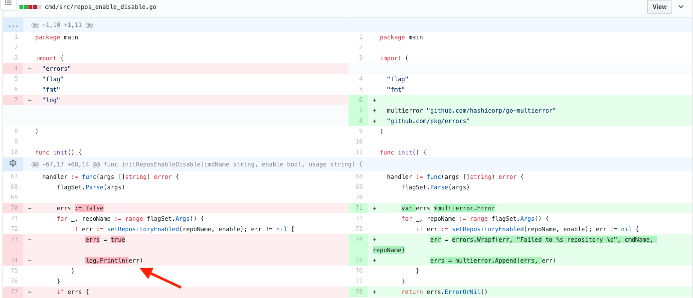Open the View file button
This screenshot has height=298, width=693.
(x=659, y=7)
